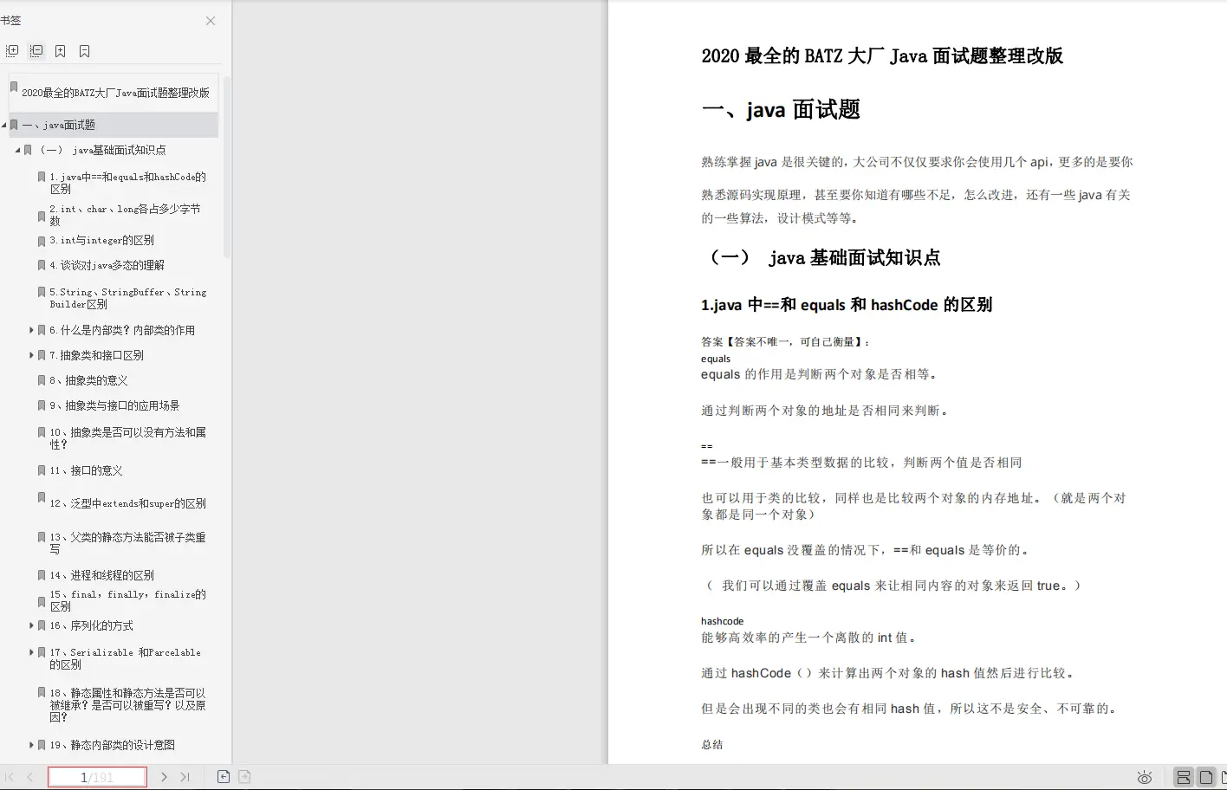This screenshot has height=790, width=1227.
Task: Open bookmark (一) java基础面试知识点
Action: click(x=102, y=150)
